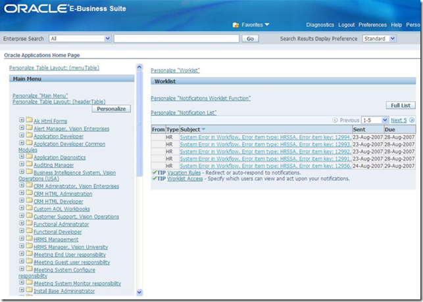Expand the CRM Administrator, Vision Enterprises node
423x302 pixels.
pyautogui.click(x=22, y=185)
